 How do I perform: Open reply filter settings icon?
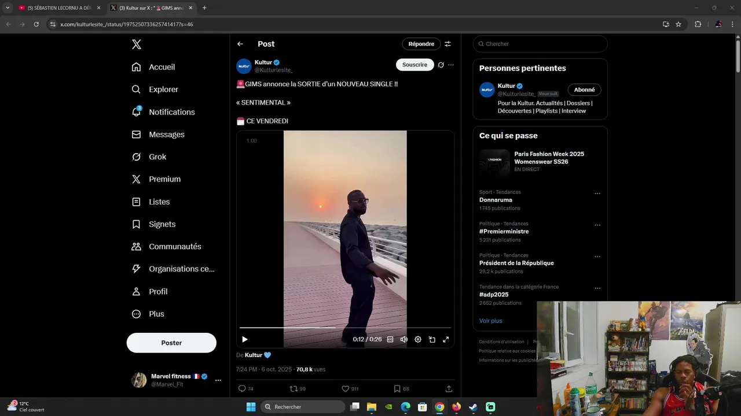point(447,44)
